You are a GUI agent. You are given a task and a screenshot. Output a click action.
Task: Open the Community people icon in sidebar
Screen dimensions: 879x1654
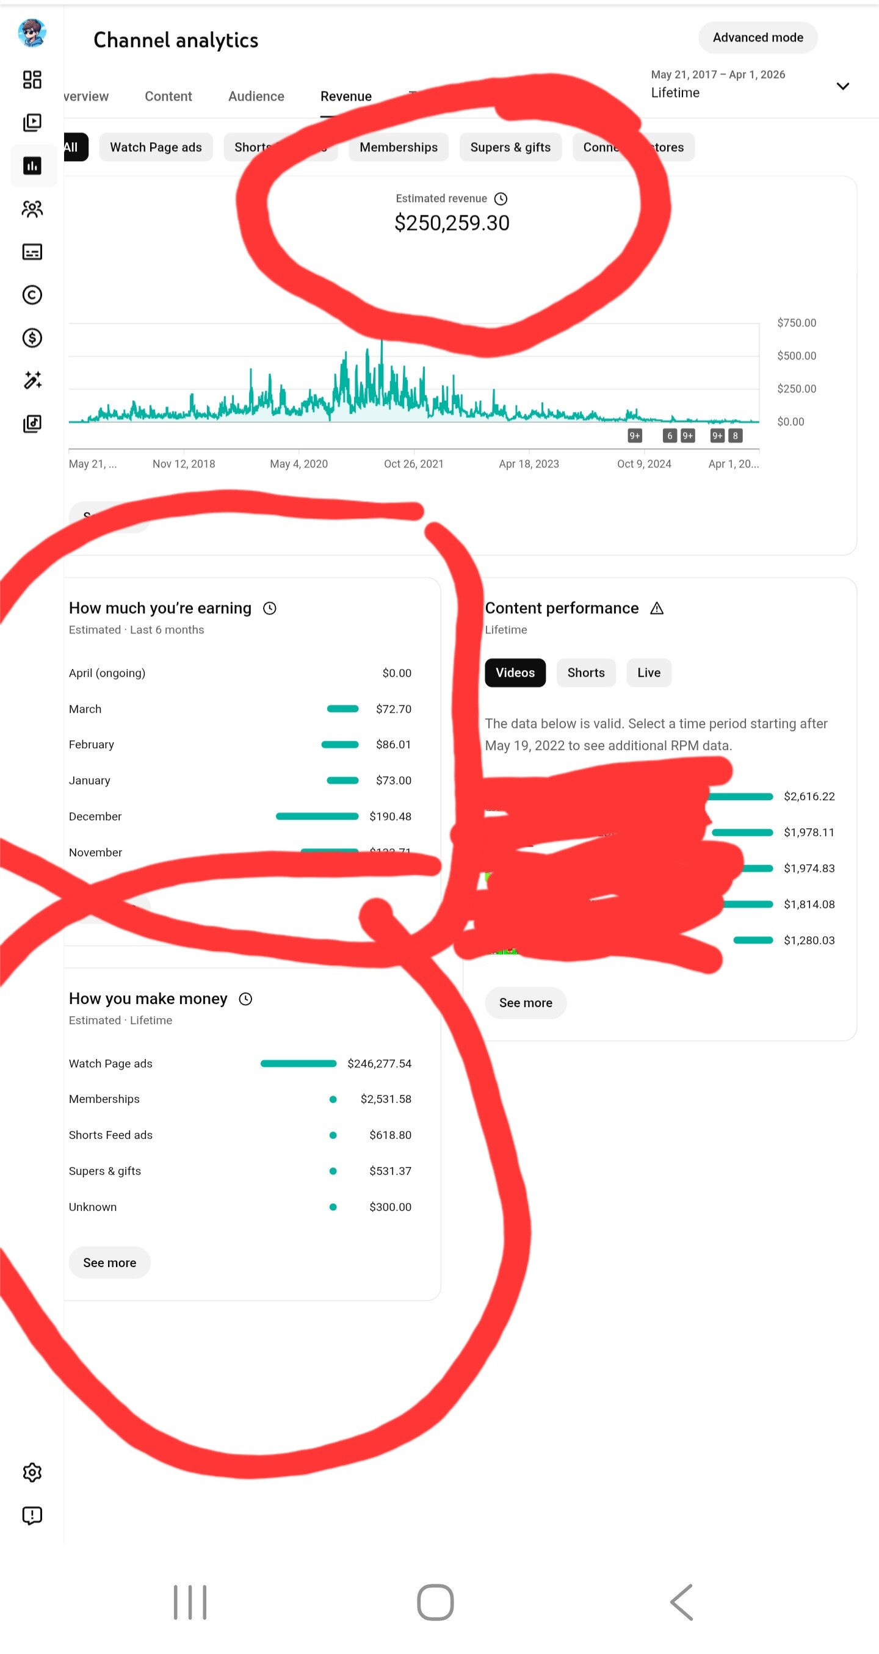click(x=32, y=209)
